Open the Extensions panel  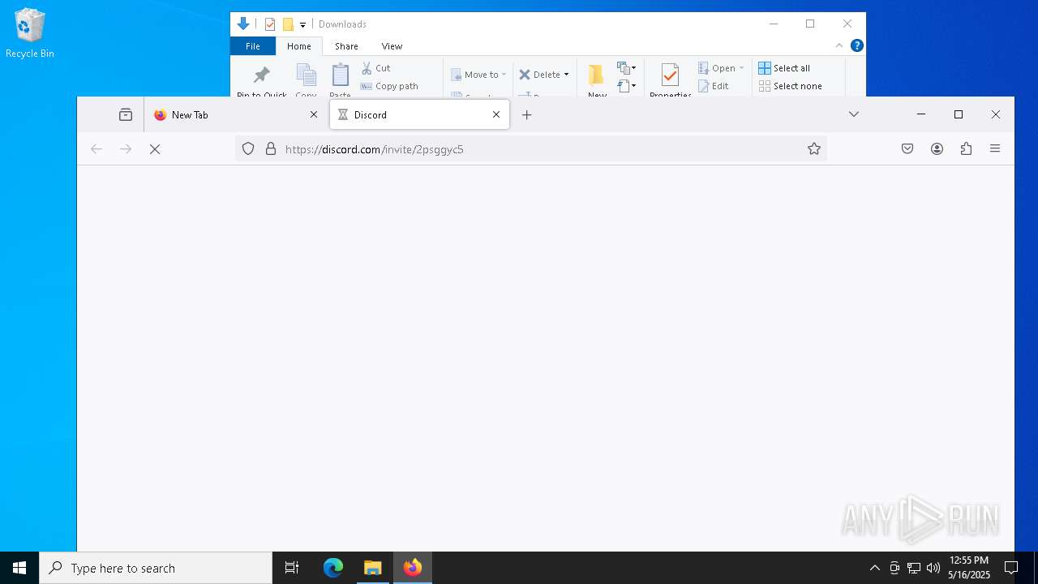966,148
